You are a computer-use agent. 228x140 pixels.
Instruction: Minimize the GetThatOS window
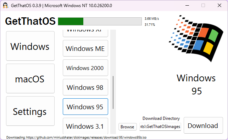pyautogui.click(x=187, y=6)
